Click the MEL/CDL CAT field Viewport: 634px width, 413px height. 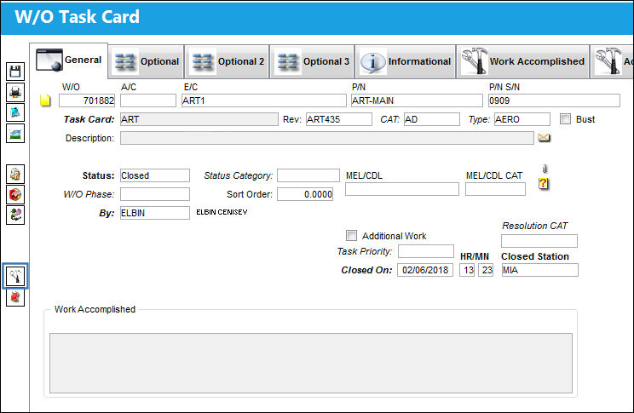point(495,189)
